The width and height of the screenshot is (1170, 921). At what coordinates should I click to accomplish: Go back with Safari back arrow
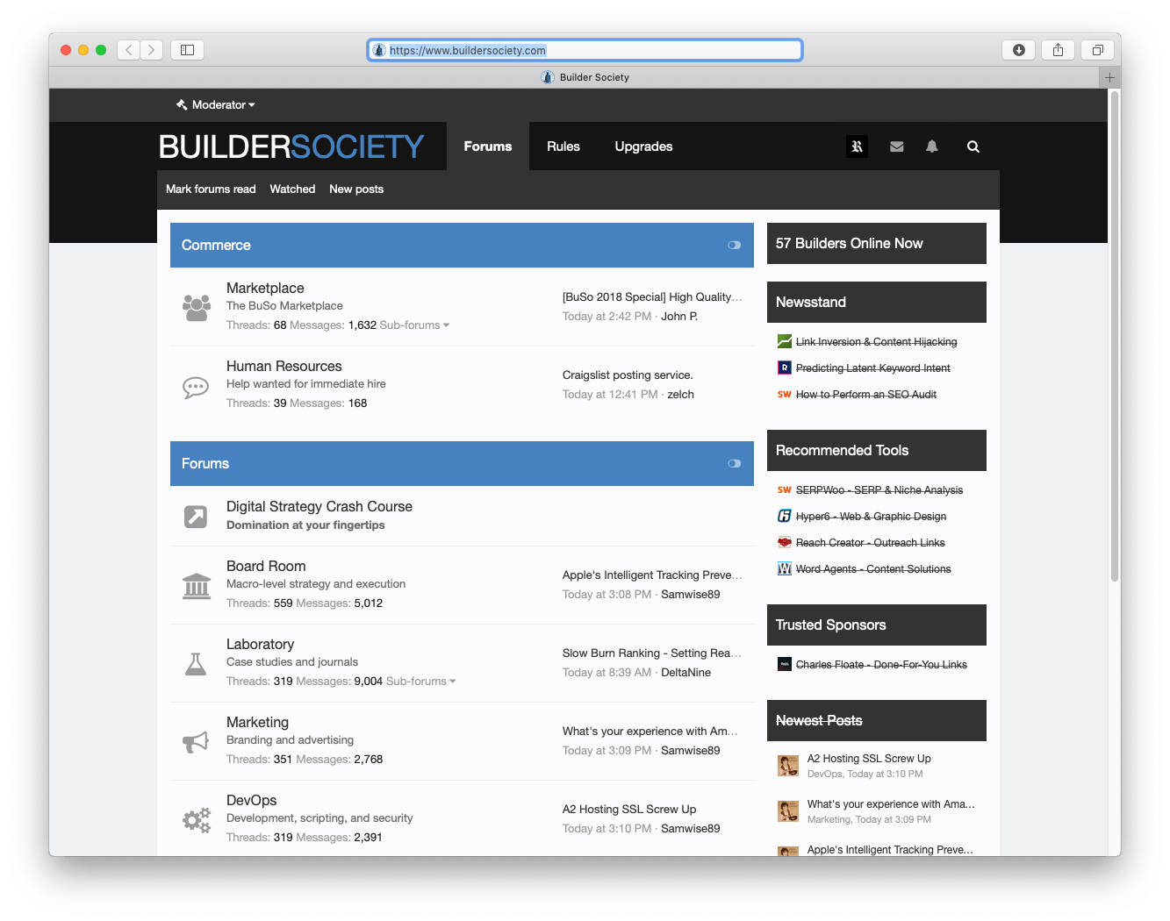(x=129, y=50)
